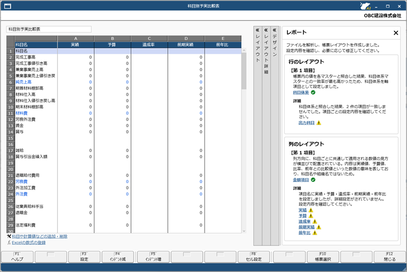The width and height of the screenshot is (407, 272).
Task: Select the 従業員給料手当 row name cell
Action: pos(36,206)
